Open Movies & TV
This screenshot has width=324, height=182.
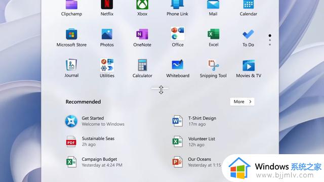click(249, 68)
